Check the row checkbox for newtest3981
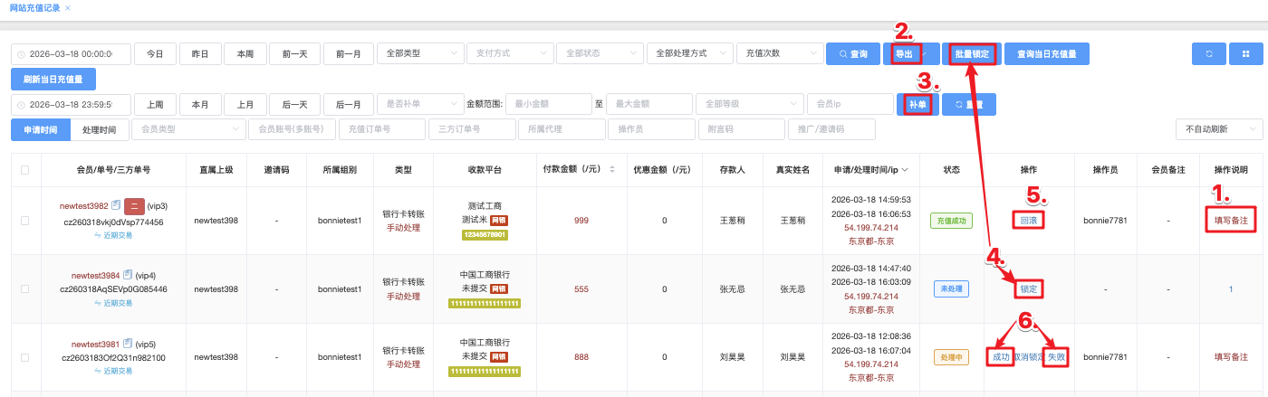 24,357
